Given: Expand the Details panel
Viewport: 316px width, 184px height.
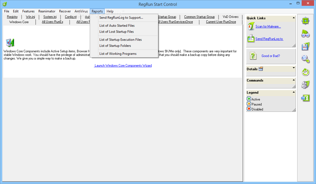Looking at the screenshot, I should 294,68.
